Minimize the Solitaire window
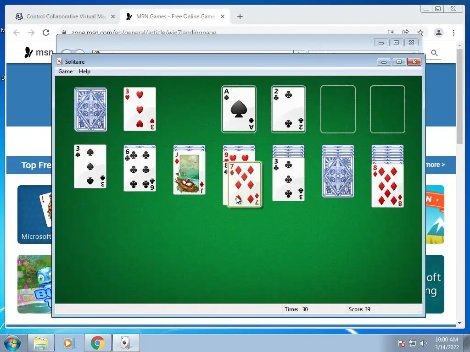The image size is (470, 352). pyautogui.click(x=384, y=62)
